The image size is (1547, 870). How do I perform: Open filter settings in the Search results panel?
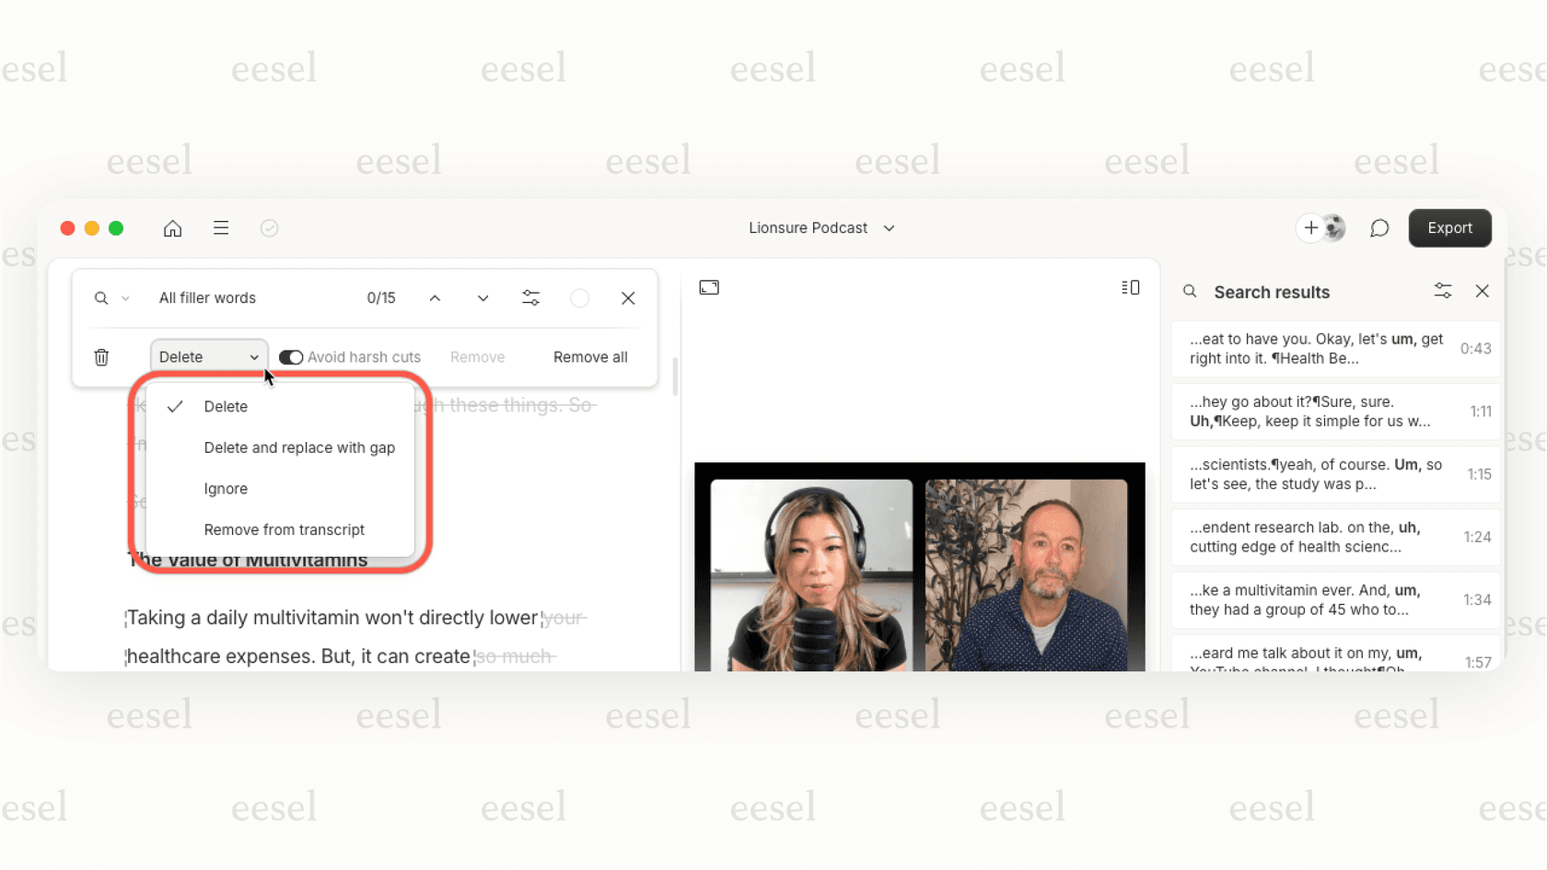point(1442,291)
